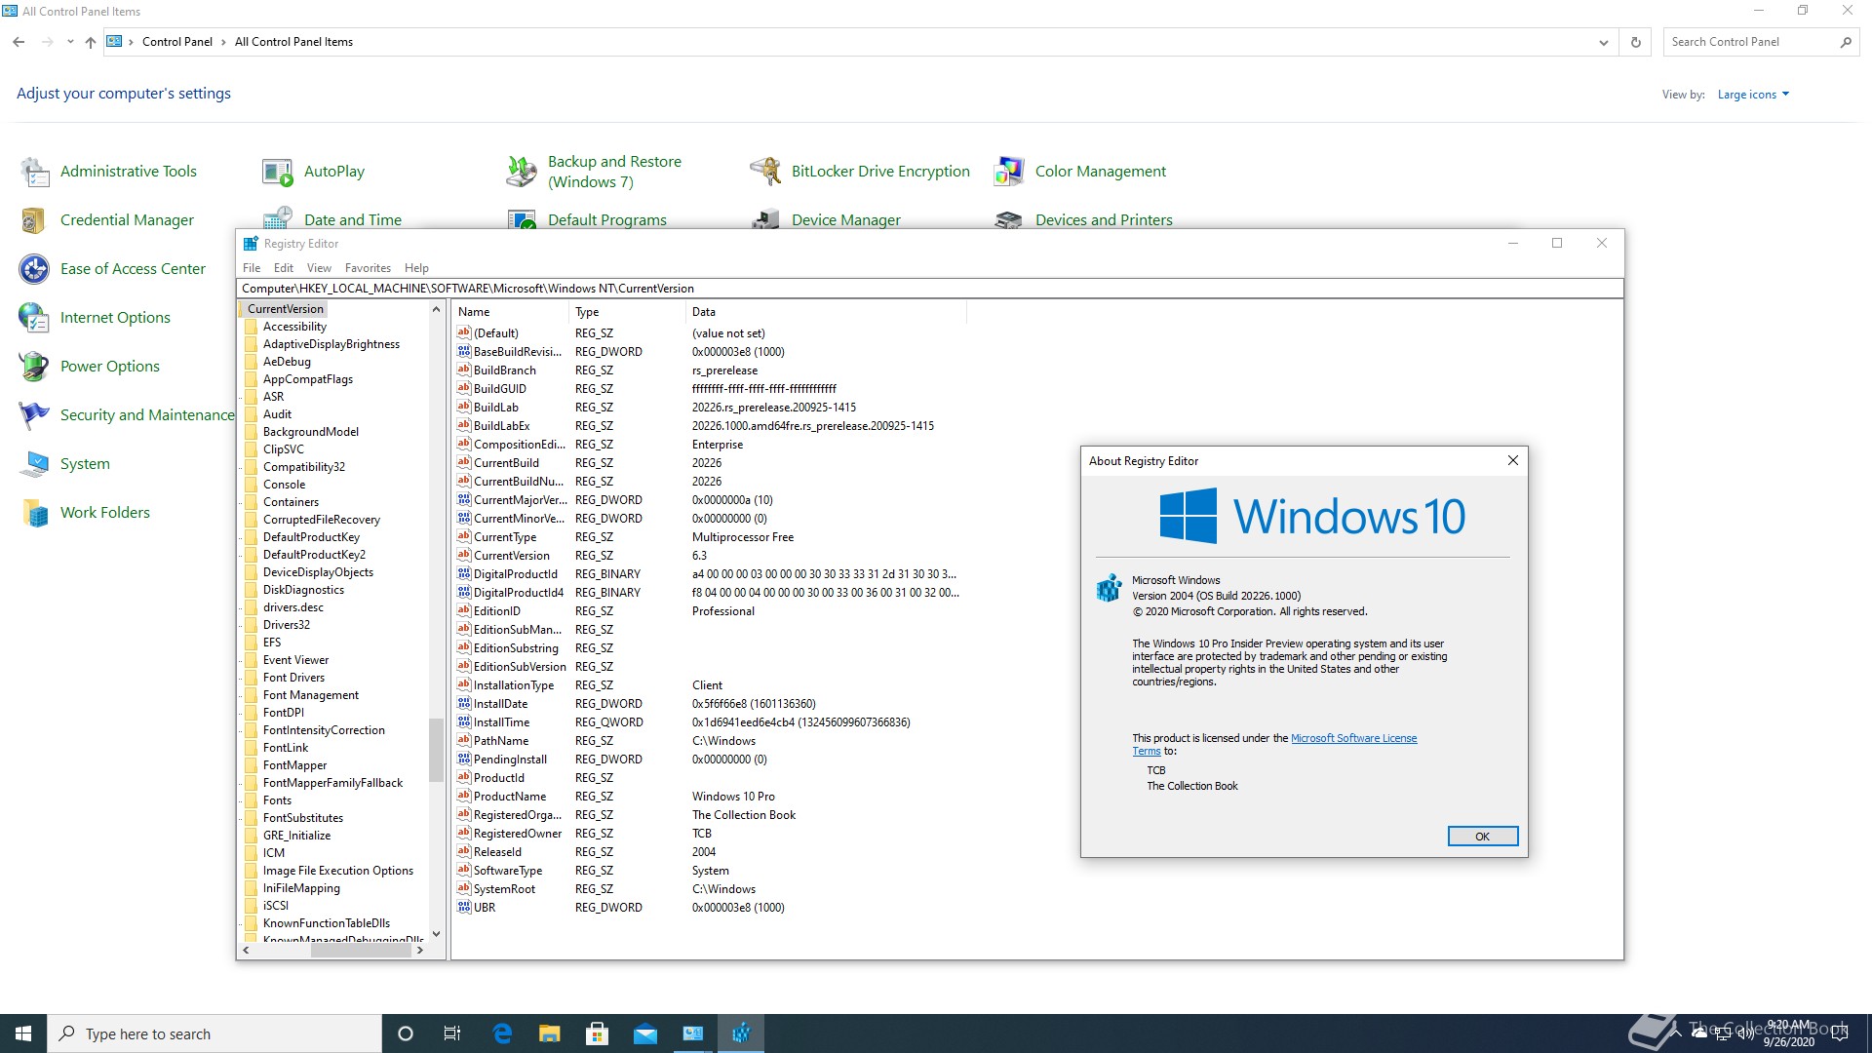Image resolution: width=1872 pixels, height=1053 pixels.
Task: Open View menu in Registry Editor
Action: point(319,268)
